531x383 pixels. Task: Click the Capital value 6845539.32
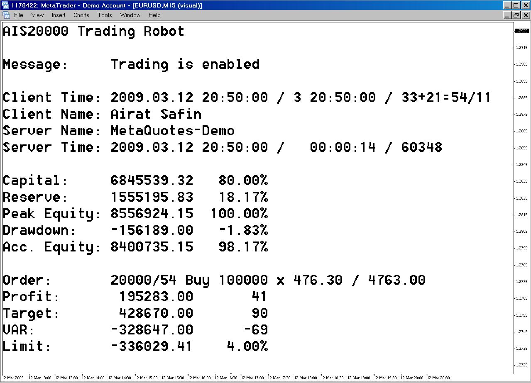[152, 181]
